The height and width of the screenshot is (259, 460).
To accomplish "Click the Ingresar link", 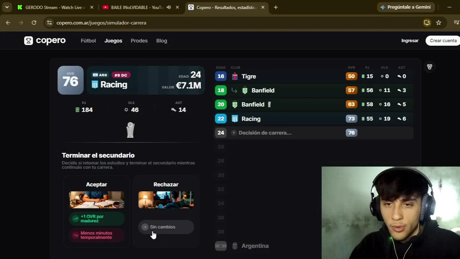I will [410, 41].
